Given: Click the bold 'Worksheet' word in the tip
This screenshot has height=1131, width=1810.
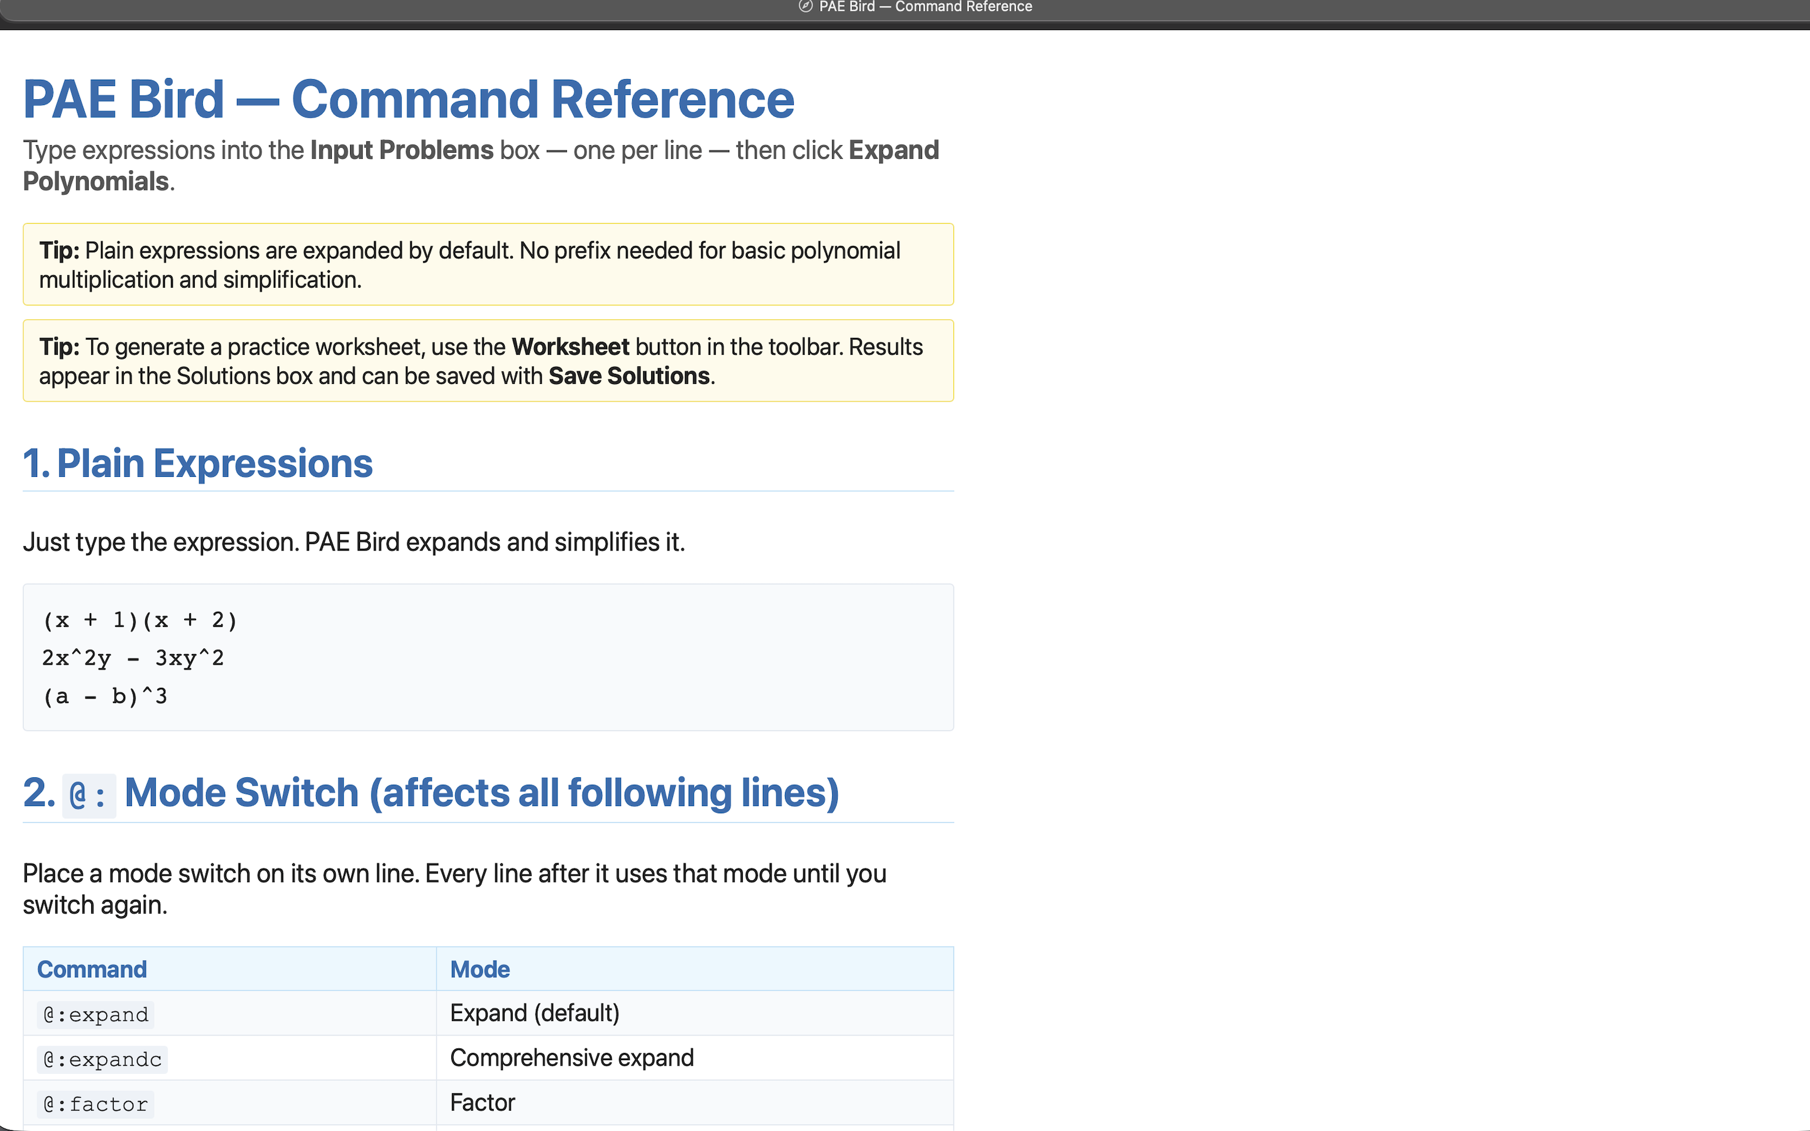Looking at the screenshot, I should 570,347.
